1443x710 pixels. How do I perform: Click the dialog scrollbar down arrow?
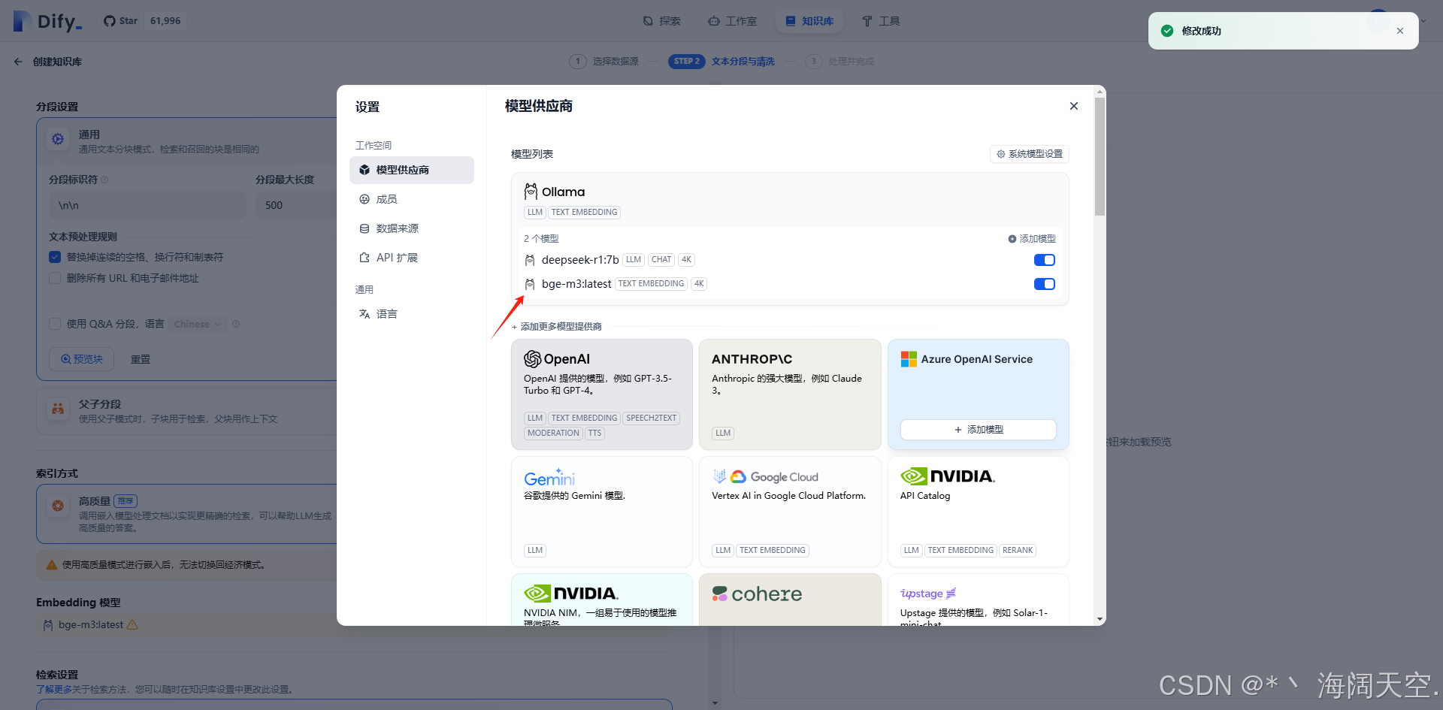[x=1100, y=620]
